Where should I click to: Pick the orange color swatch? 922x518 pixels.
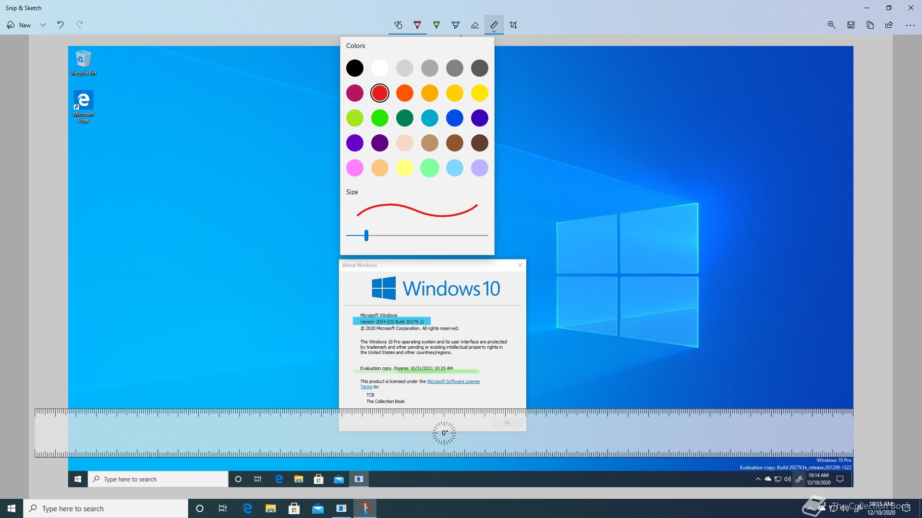point(405,93)
